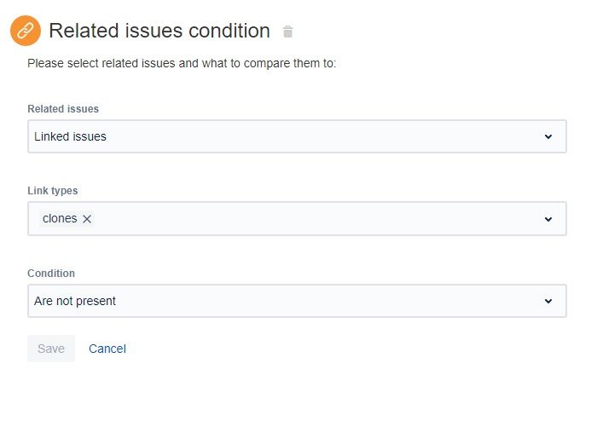Click the 'clones' tag label
This screenshot has width=597, height=421.
(x=60, y=219)
